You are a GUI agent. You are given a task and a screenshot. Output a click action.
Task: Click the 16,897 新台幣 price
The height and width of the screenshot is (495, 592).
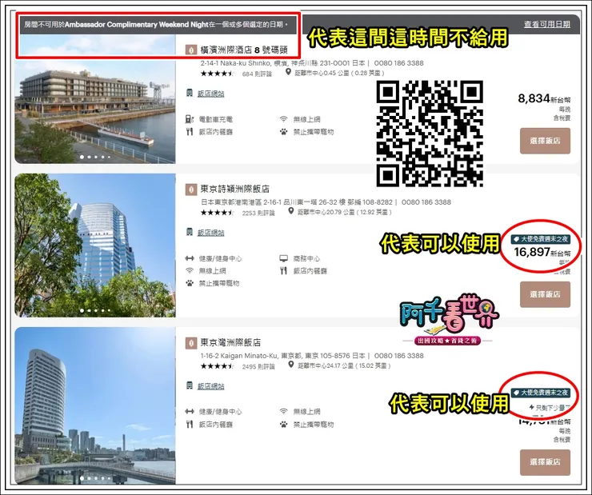pyautogui.click(x=542, y=252)
